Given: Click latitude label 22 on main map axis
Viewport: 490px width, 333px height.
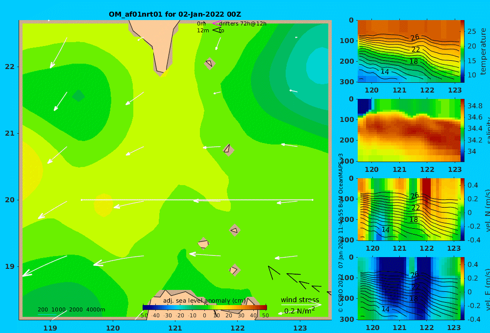Looking at the screenshot, I should pos(10,67).
